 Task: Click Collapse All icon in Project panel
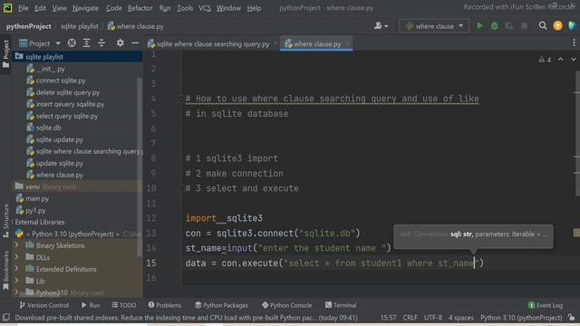pos(101,43)
